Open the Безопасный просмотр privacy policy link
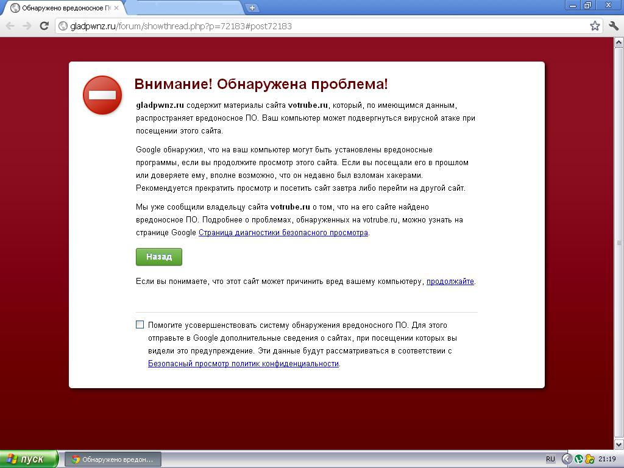 coord(243,364)
